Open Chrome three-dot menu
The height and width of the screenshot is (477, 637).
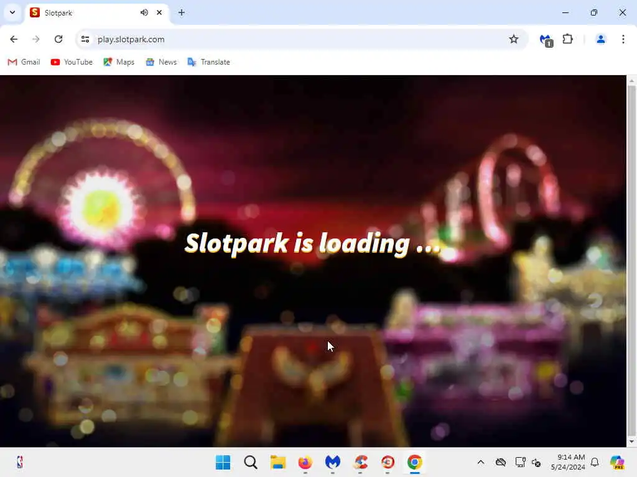point(623,39)
